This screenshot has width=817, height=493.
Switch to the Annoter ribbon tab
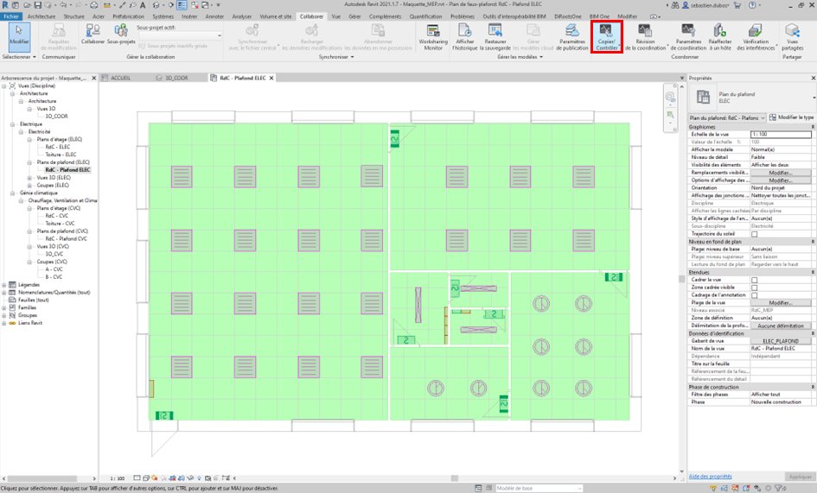[x=214, y=16]
